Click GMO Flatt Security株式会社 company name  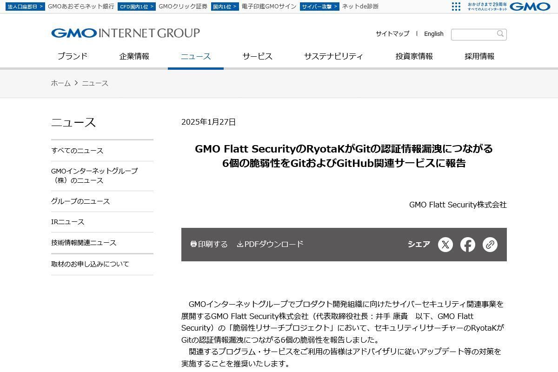[458, 205]
